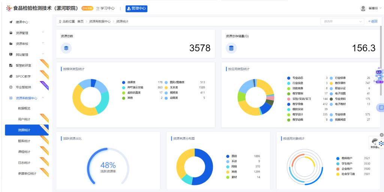Click the 译 translate floating button

pos(381,108)
